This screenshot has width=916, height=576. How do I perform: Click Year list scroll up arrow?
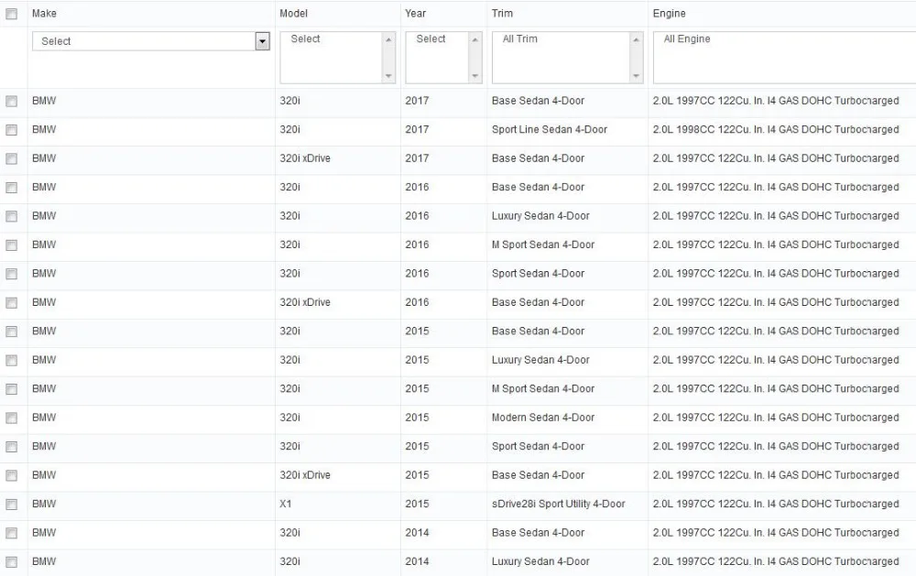click(474, 39)
